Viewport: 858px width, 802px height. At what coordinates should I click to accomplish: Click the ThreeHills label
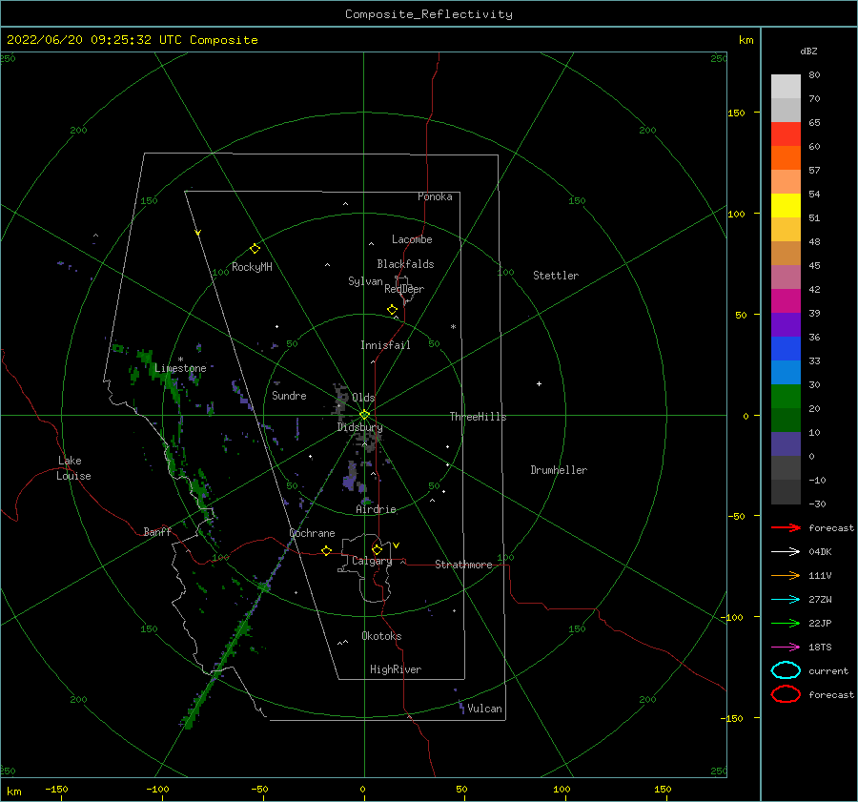(x=478, y=417)
